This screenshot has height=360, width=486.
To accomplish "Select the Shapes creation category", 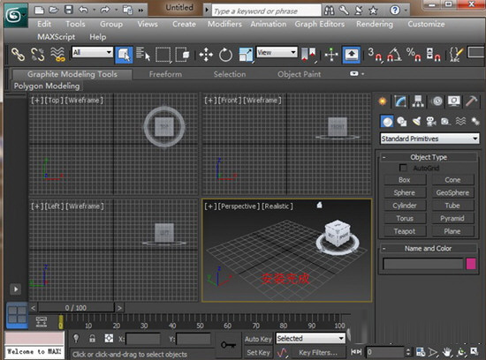I will coord(402,122).
